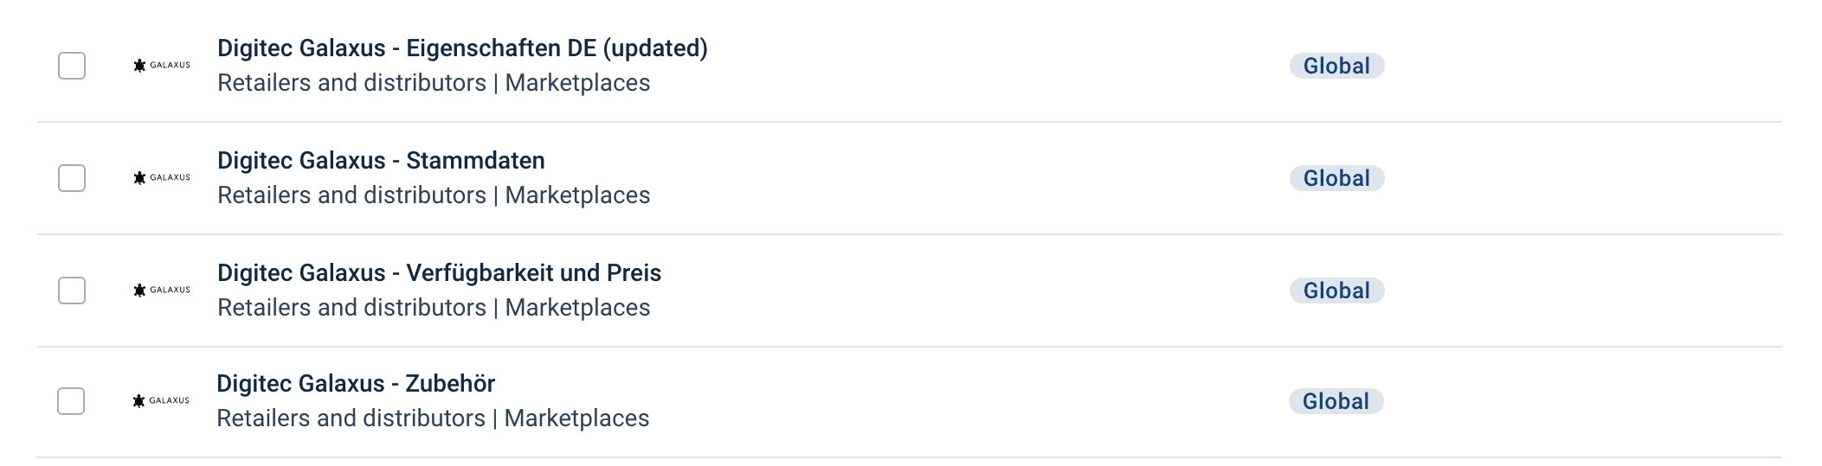Tick the Verfügbarkeit und Preis row checkbox

point(72,290)
